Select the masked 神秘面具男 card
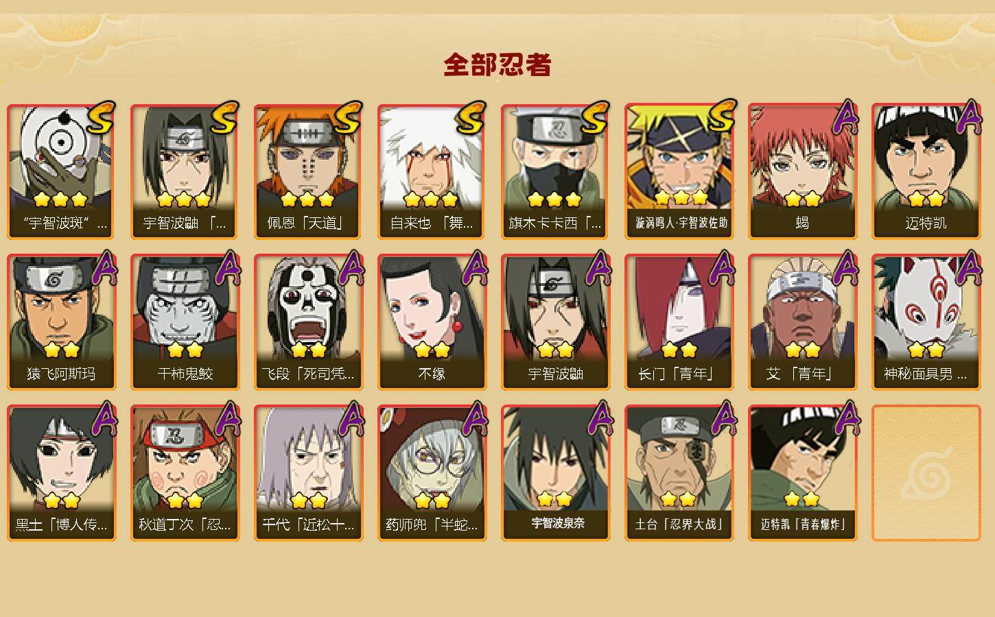The height and width of the screenshot is (617, 995). 926,322
